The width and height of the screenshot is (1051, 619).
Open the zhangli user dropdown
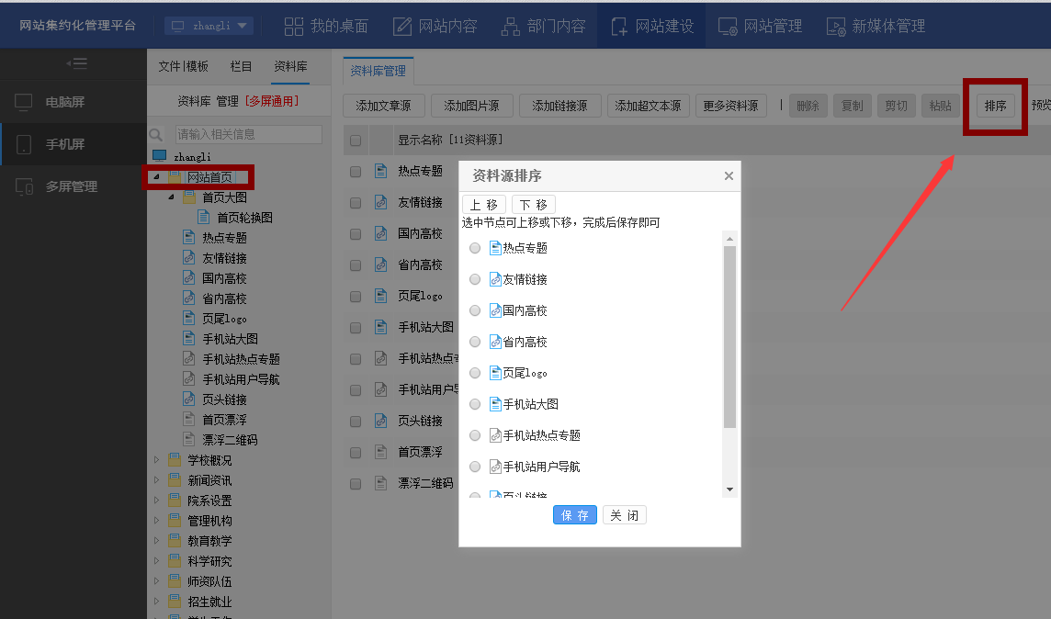209,26
